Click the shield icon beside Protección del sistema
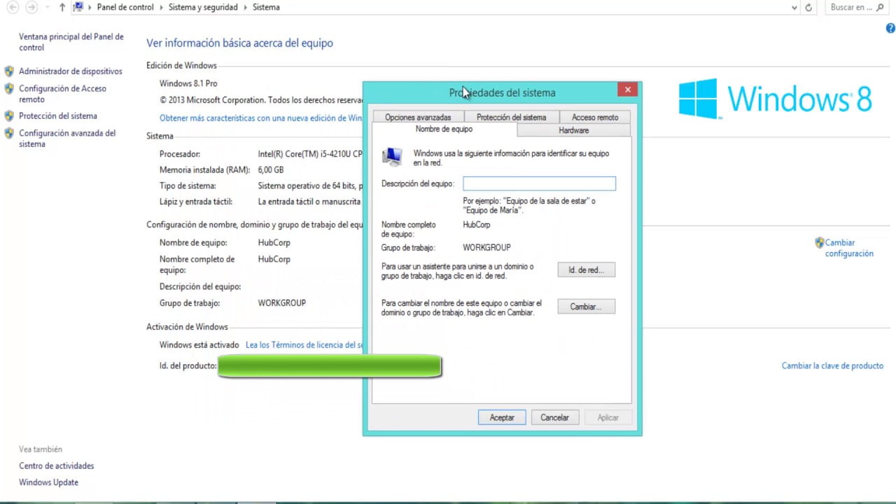 [x=9, y=116]
